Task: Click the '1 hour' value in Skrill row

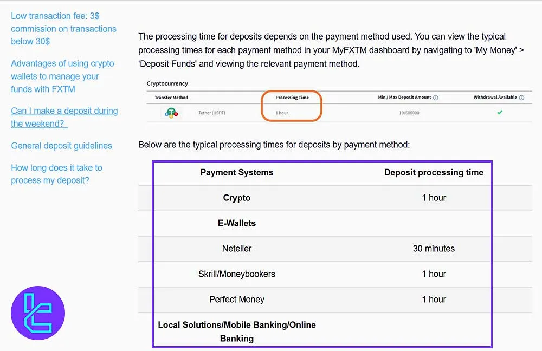Action: [434, 274]
